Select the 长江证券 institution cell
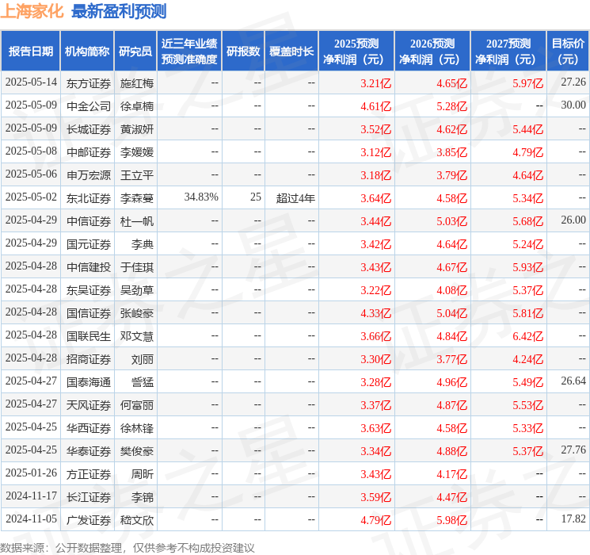The width and height of the screenshot is (590, 555). 89,497
